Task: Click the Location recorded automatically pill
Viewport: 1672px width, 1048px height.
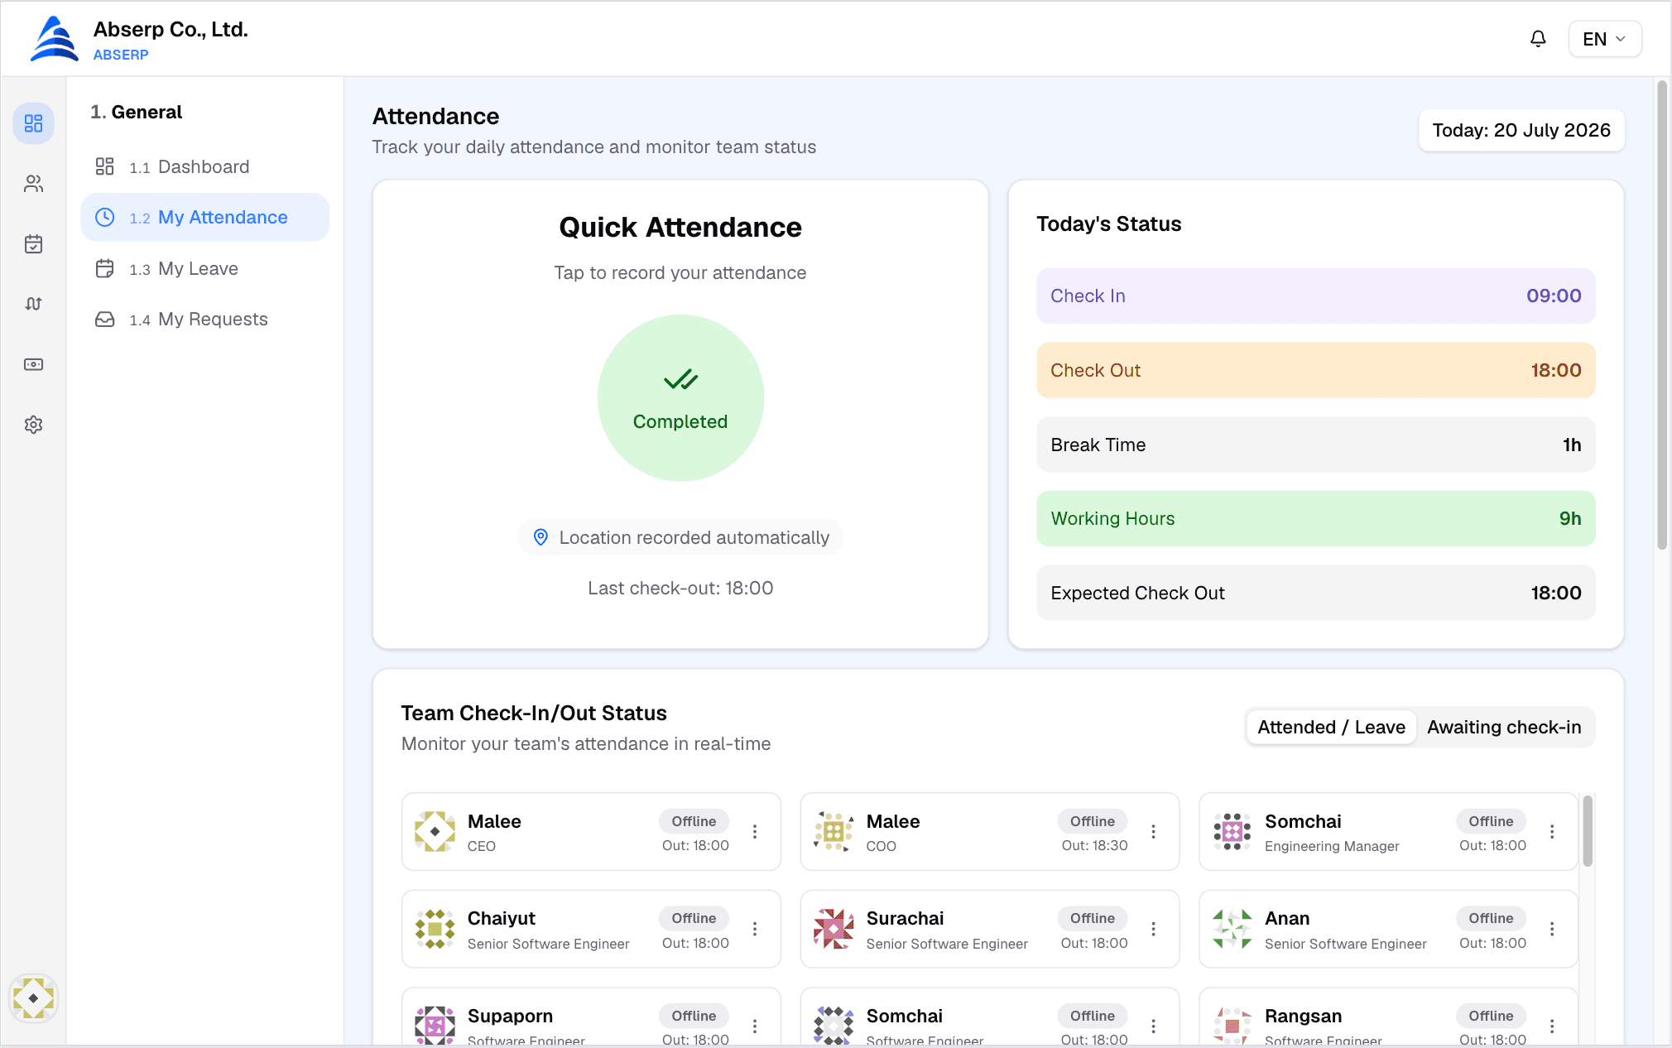Action: point(680,537)
